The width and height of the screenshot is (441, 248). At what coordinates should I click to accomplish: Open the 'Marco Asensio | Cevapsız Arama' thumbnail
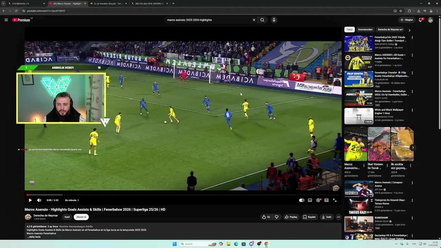tap(359, 189)
